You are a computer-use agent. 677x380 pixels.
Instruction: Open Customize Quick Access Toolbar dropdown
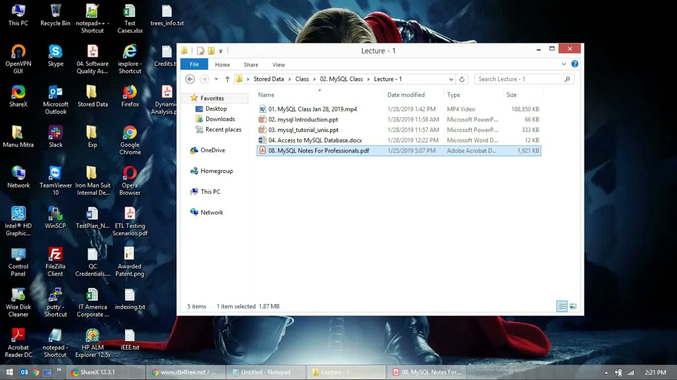tap(221, 51)
